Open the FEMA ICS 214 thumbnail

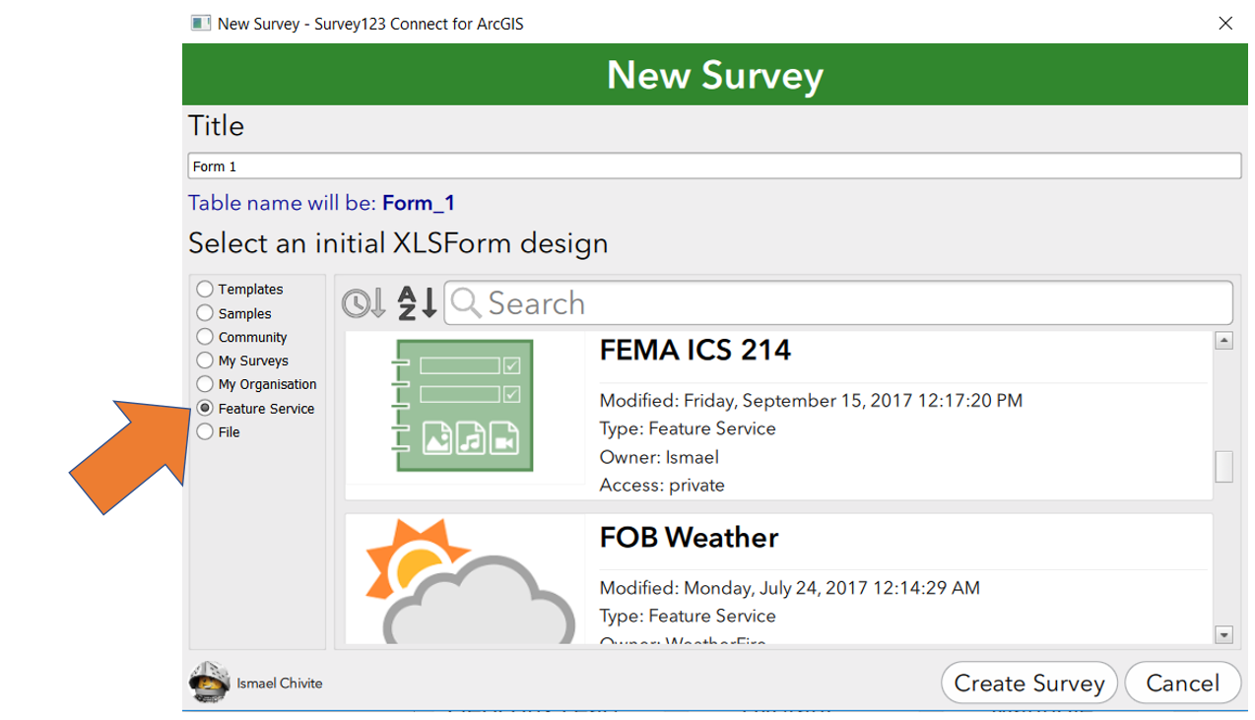pos(464,406)
